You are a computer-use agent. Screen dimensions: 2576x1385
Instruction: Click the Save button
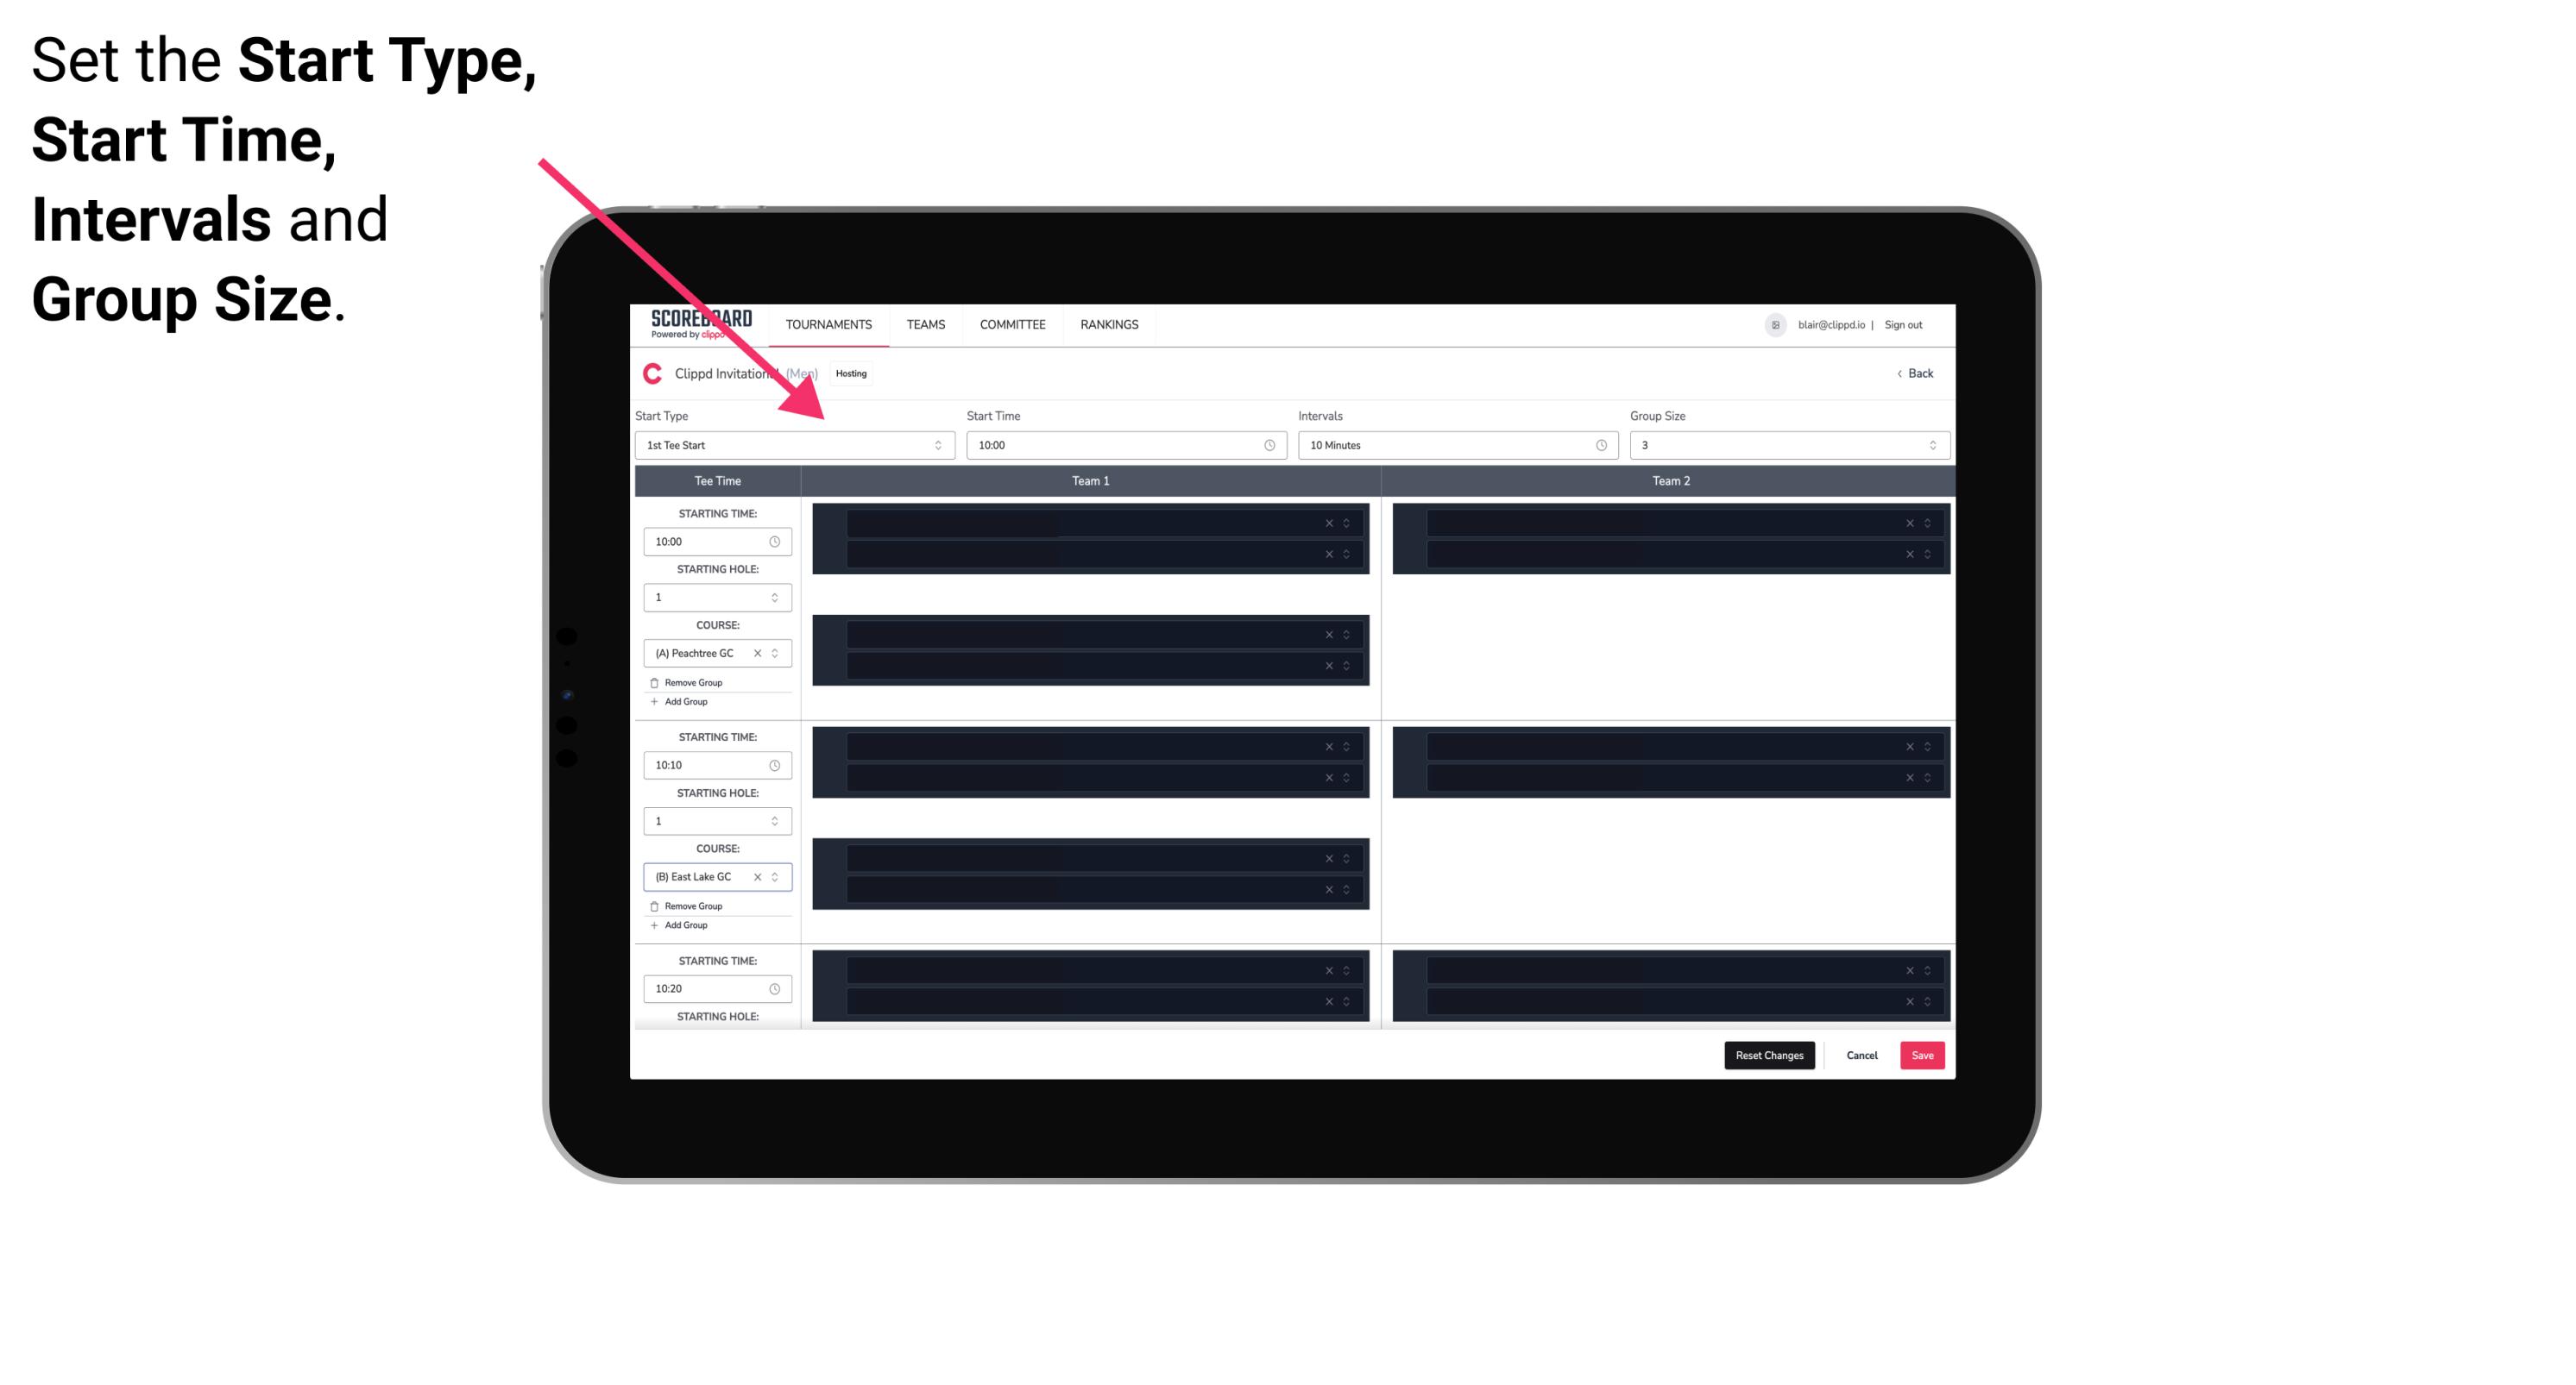[1923, 1054]
